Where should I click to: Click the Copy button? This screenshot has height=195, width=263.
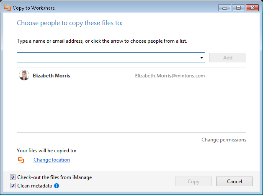(x=193, y=182)
